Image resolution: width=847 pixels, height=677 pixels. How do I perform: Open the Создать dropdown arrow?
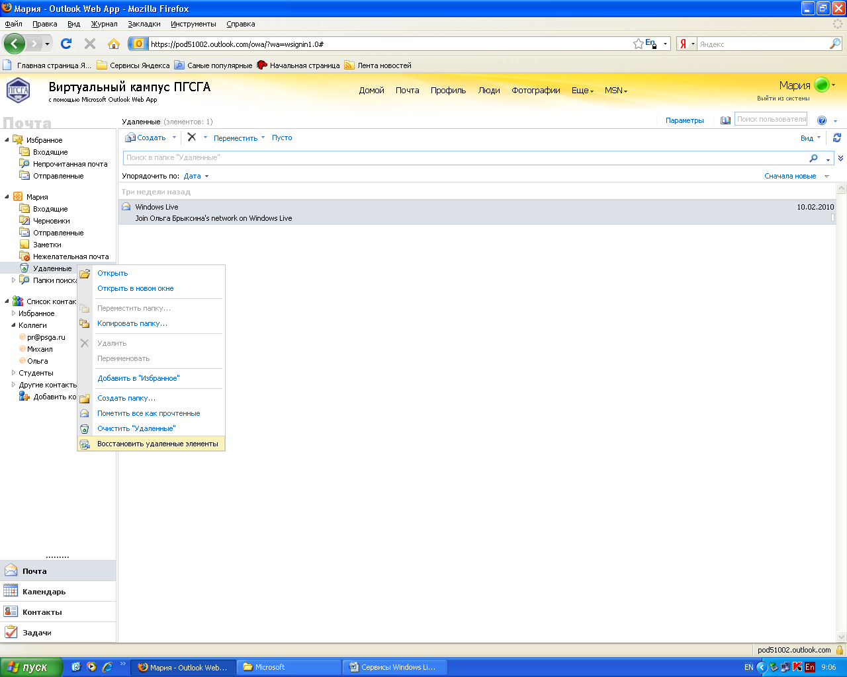click(175, 138)
